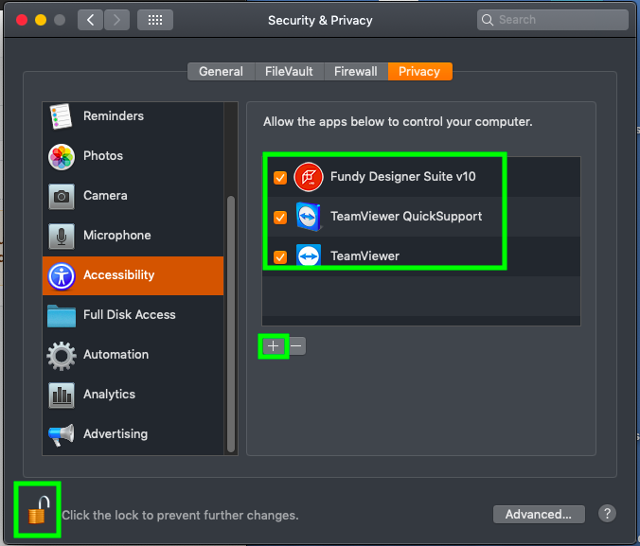Click the TeamViewer name in app list

364,255
